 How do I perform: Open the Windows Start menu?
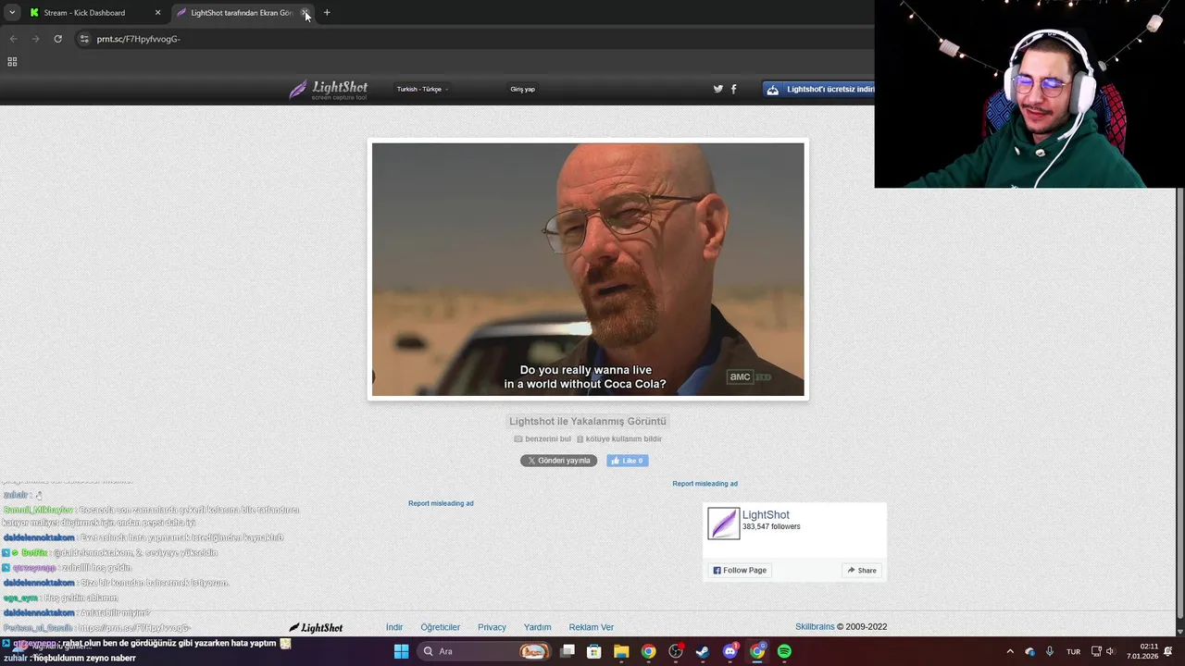point(401,651)
